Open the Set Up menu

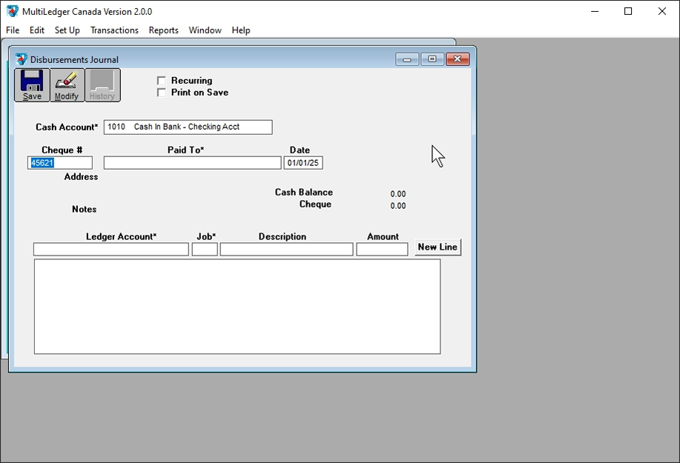pos(67,30)
